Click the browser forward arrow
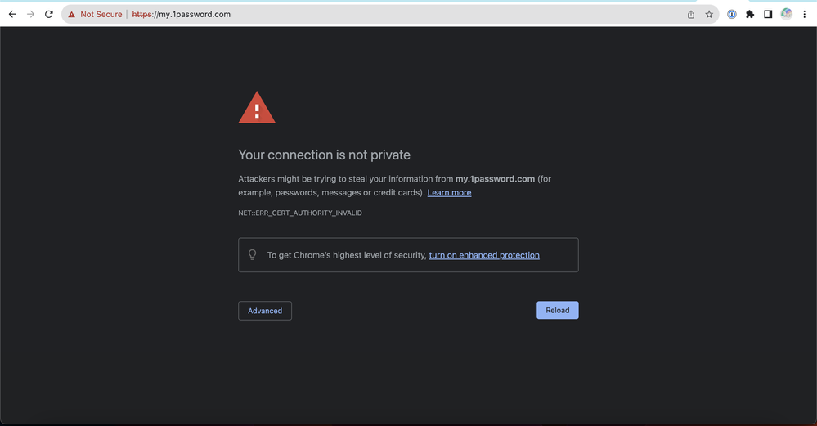This screenshot has height=426, width=817. pos(30,14)
